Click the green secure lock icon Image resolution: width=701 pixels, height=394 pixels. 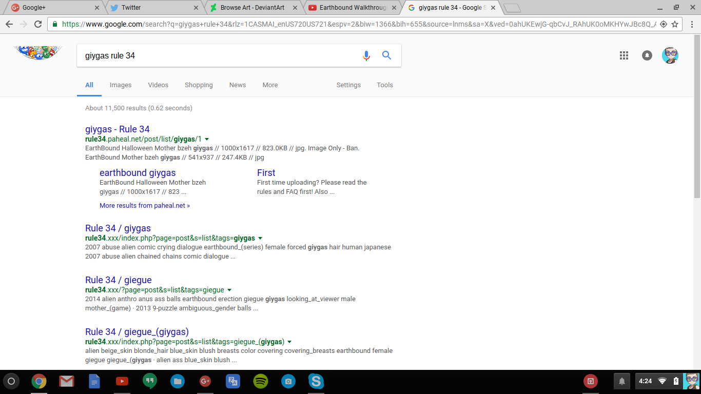click(x=55, y=24)
